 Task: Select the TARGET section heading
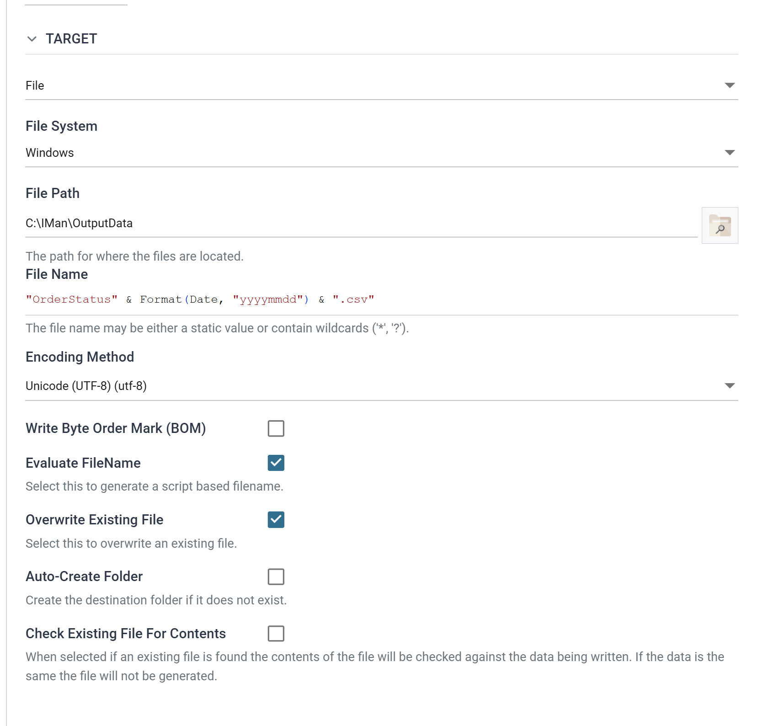tap(71, 39)
